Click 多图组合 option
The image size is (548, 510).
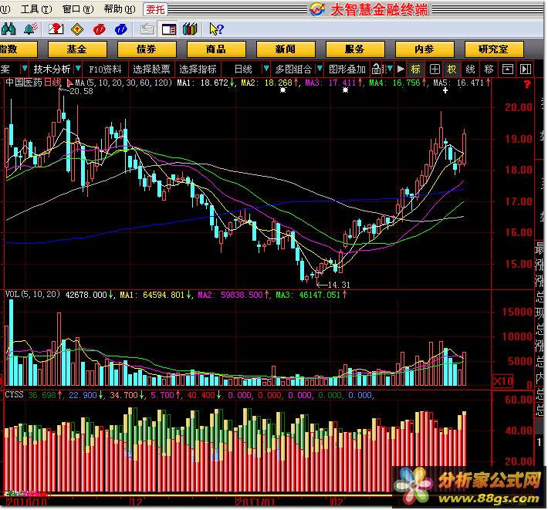[x=293, y=69]
